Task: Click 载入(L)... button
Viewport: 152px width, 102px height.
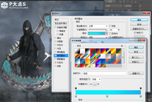Action: point(136,57)
